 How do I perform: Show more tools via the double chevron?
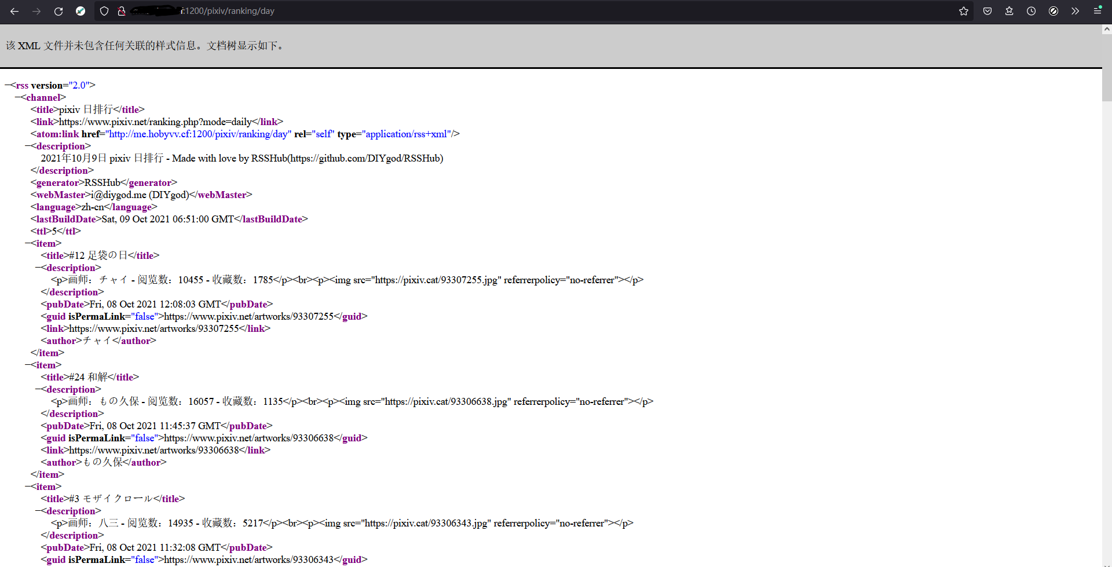pyautogui.click(x=1076, y=11)
